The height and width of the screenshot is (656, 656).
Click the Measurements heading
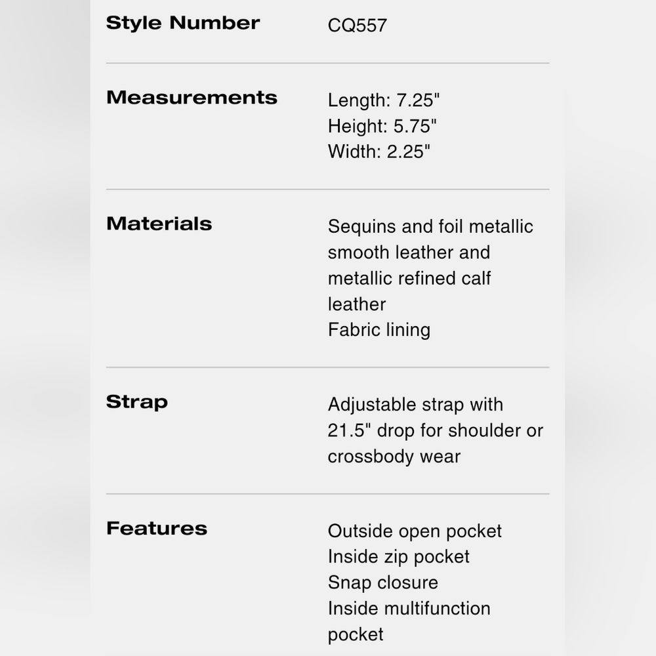pyautogui.click(x=192, y=98)
